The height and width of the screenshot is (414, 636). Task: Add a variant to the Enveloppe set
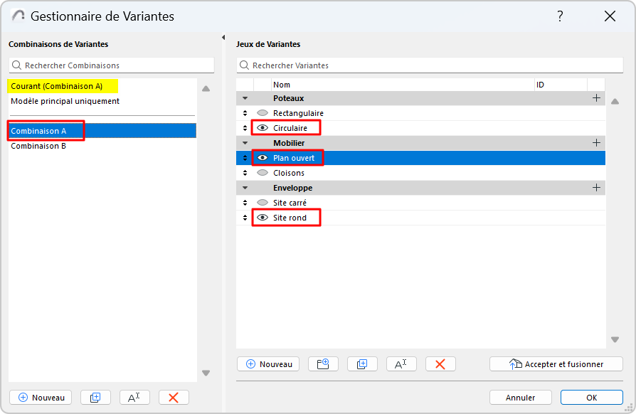point(596,188)
